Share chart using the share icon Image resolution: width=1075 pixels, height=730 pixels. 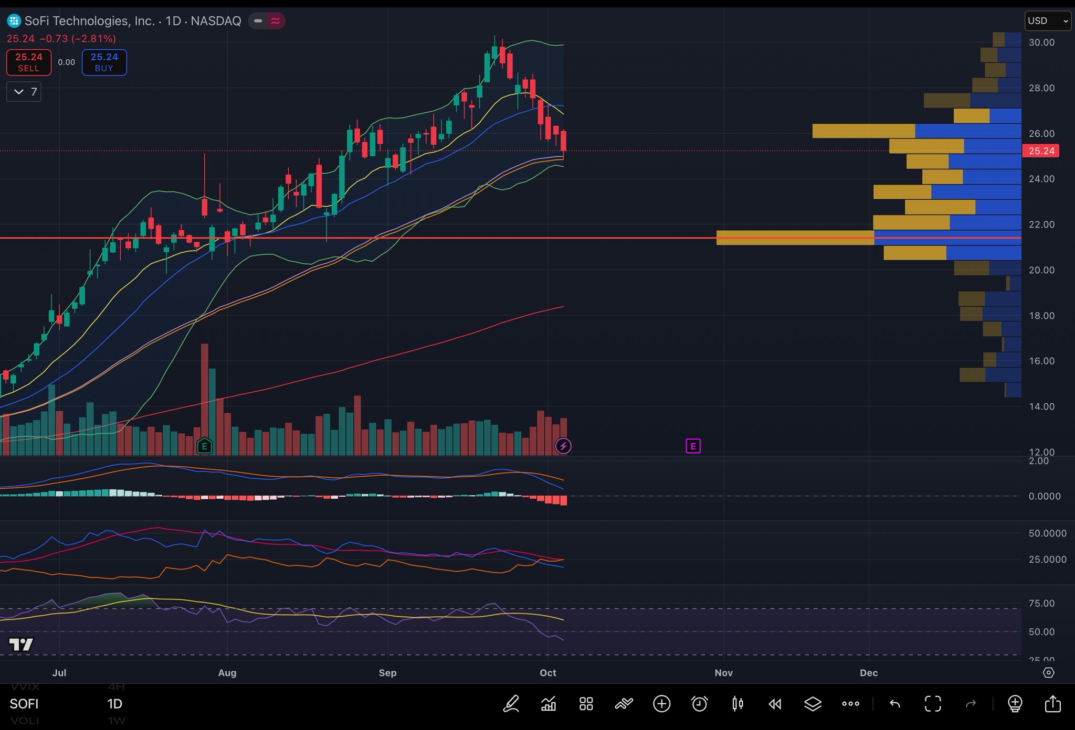(x=1052, y=703)
